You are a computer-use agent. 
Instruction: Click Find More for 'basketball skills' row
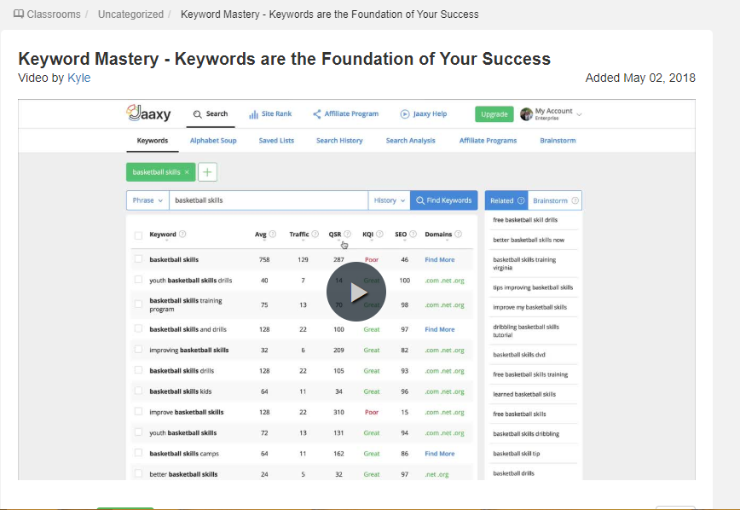tap(440, 259)
